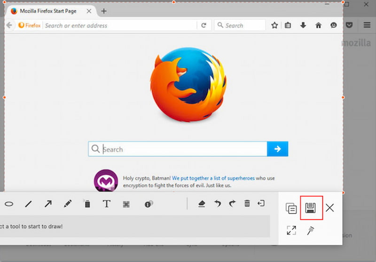Screen dimensions: 376x262
Task: Select the straight line tool
Action: [29, 204]
